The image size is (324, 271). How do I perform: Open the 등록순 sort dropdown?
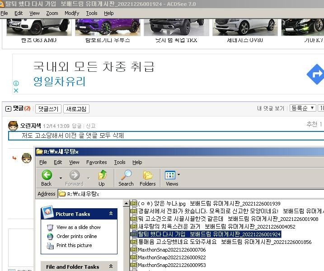tap(302, 108)
